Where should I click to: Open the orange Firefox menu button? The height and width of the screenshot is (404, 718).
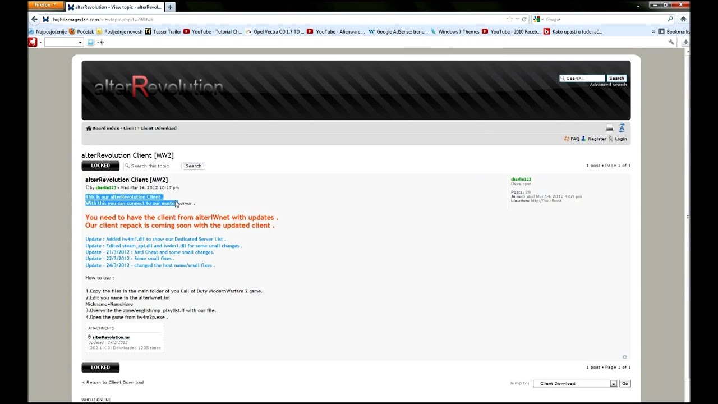(47, 5)
